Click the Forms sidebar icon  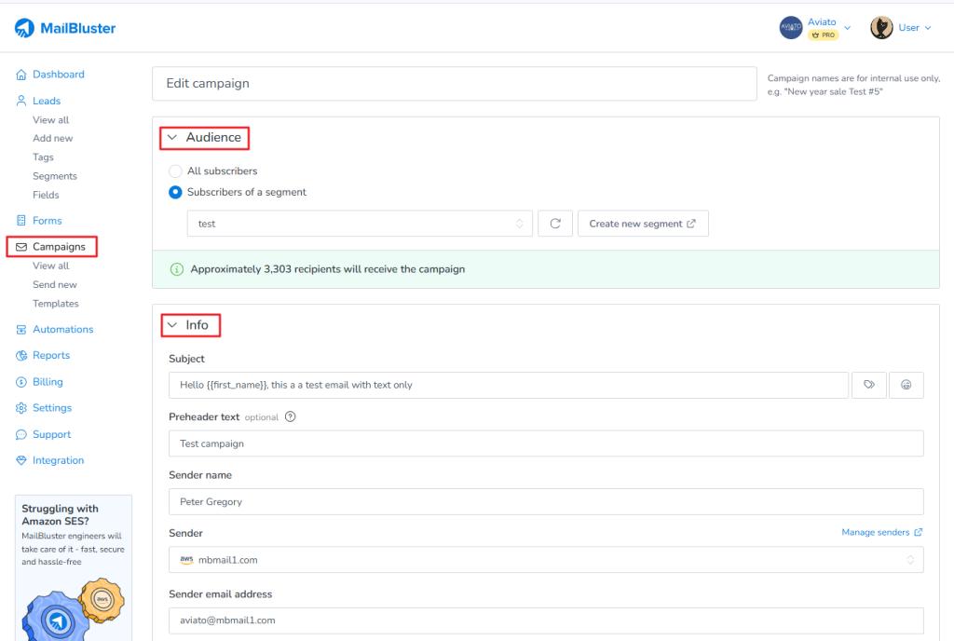21,220
